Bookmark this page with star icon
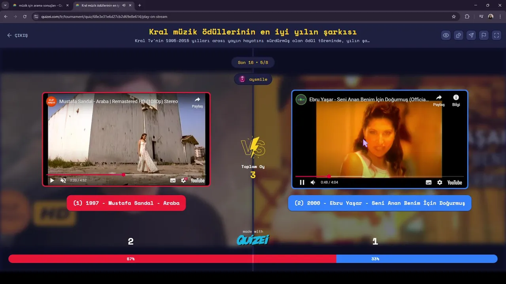 [x=454, y=17]
